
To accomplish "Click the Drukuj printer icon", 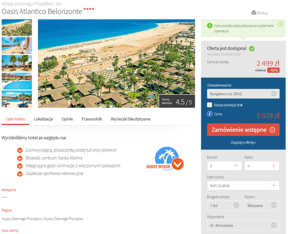I will click(254, 12).
